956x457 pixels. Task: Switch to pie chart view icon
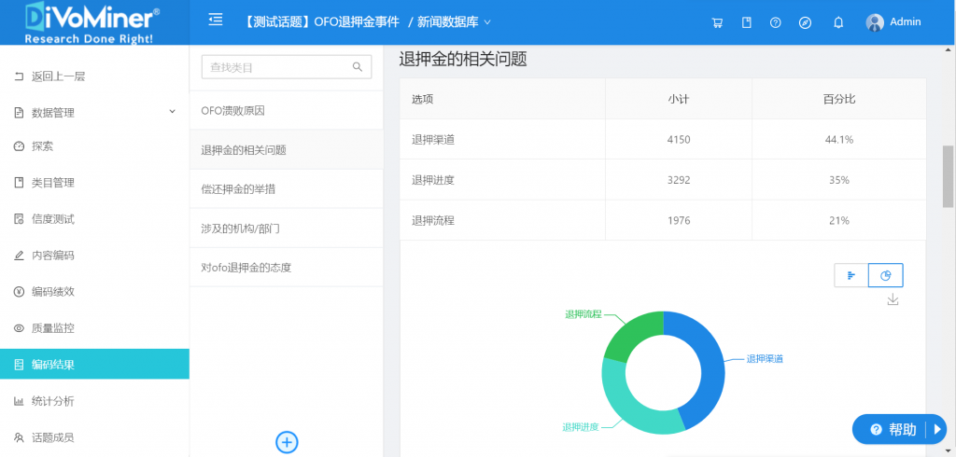pyautogui.click(x=886, y=275)
